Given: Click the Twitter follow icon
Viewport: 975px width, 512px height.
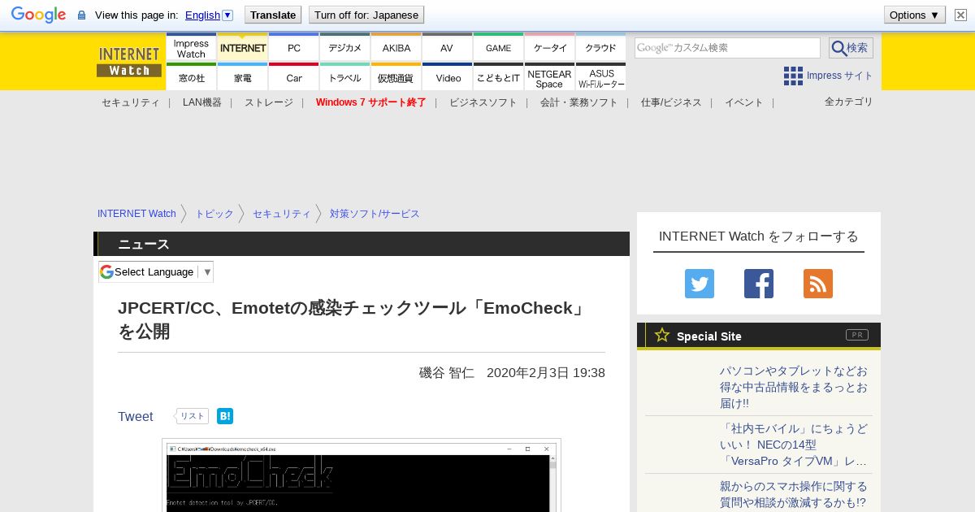Looking at the screenshot, I should point(700,284).
